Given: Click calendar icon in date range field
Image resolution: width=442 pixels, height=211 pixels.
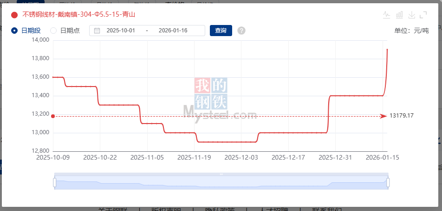Looking at the screenshot, I should pos(97,31).
